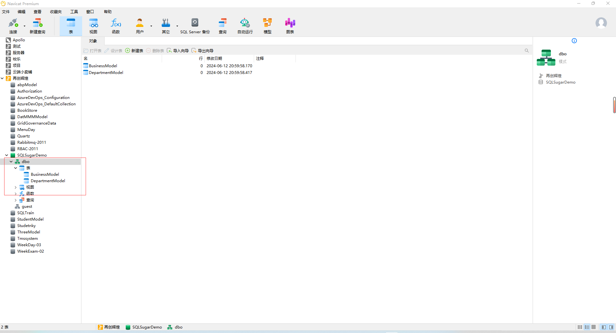Click the 导出向导 button

click(x=202, y=51)
